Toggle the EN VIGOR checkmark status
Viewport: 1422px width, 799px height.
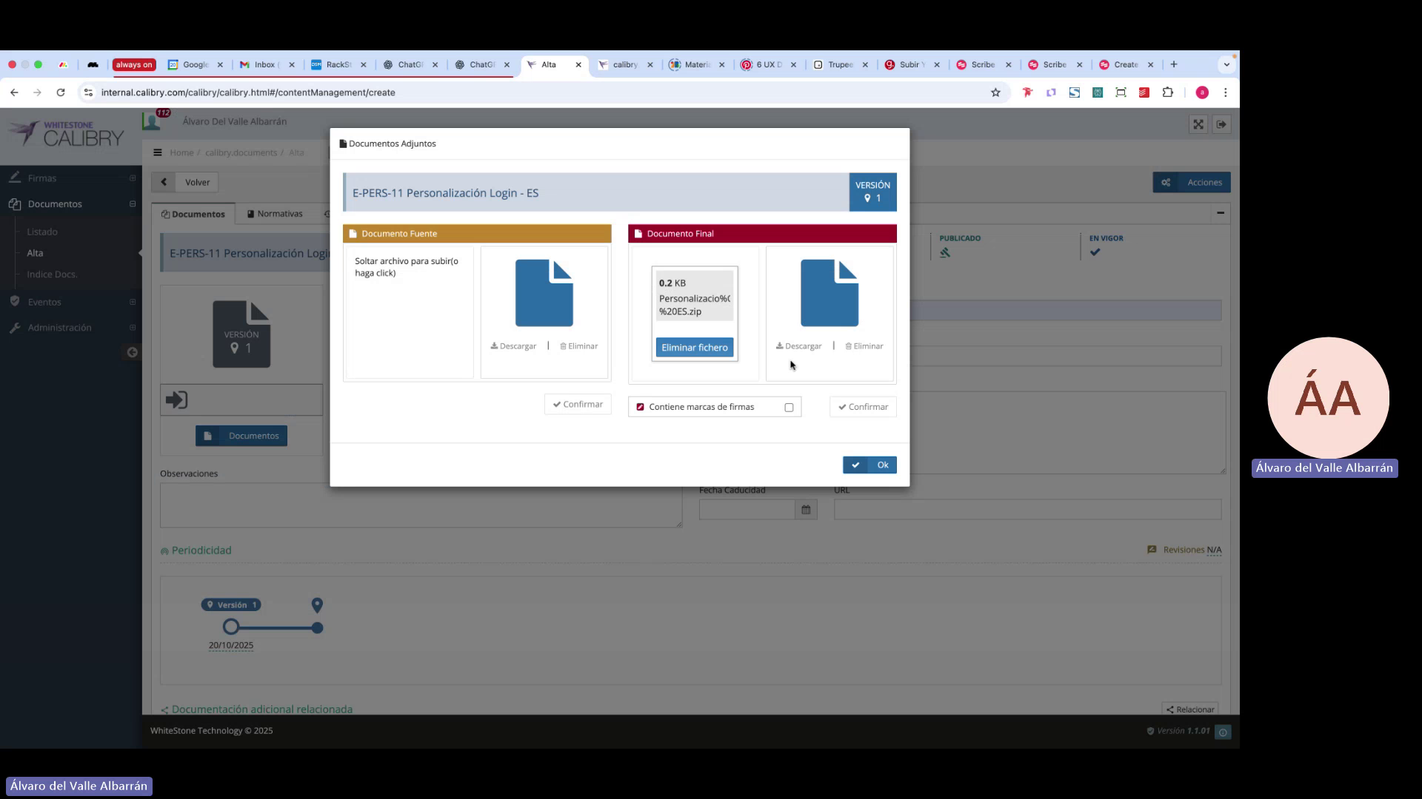[x=1095, y=252]
